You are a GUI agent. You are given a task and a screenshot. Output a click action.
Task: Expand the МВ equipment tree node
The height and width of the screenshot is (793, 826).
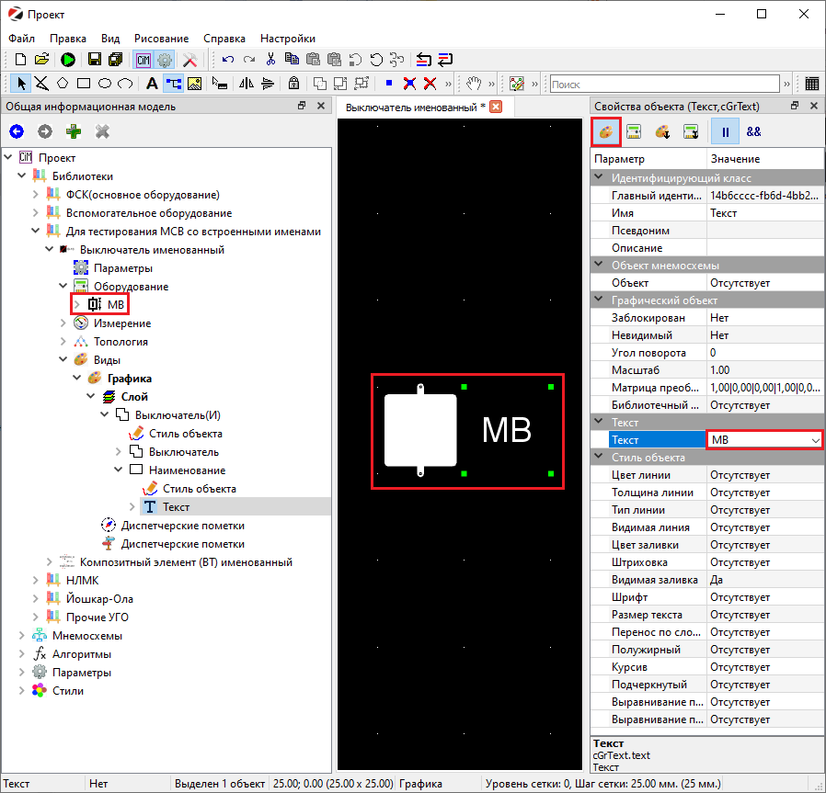click(x=77, y=304)
